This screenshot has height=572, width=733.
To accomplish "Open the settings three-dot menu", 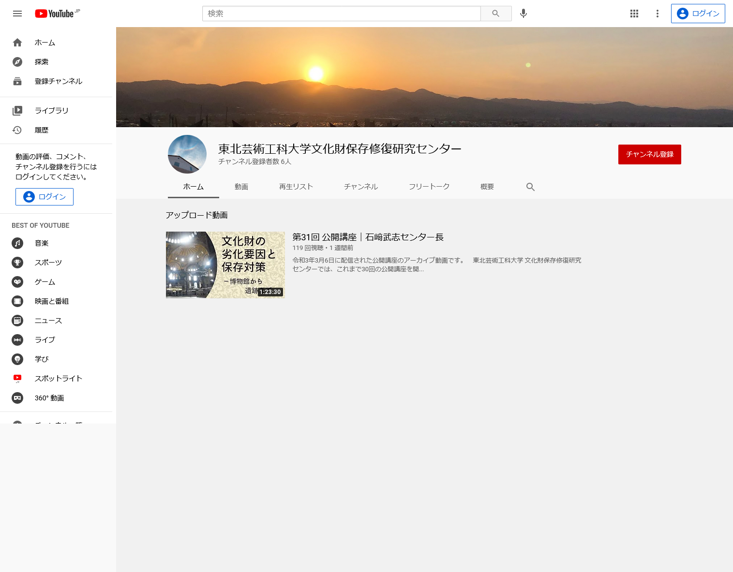I will pyautogui.click(x=658, y=14).
